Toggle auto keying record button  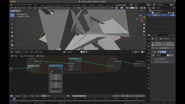68,96
